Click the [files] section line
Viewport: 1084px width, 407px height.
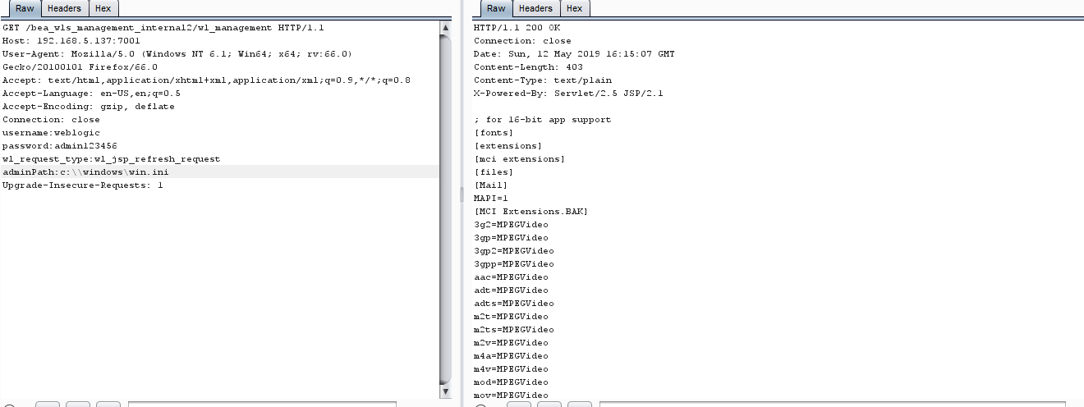[494, 171]
